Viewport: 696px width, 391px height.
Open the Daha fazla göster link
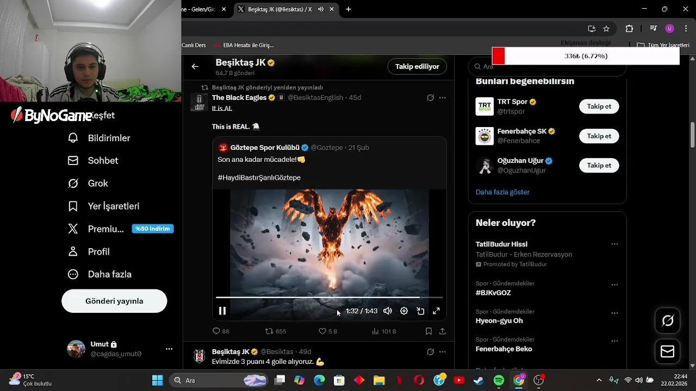(502, 192)
